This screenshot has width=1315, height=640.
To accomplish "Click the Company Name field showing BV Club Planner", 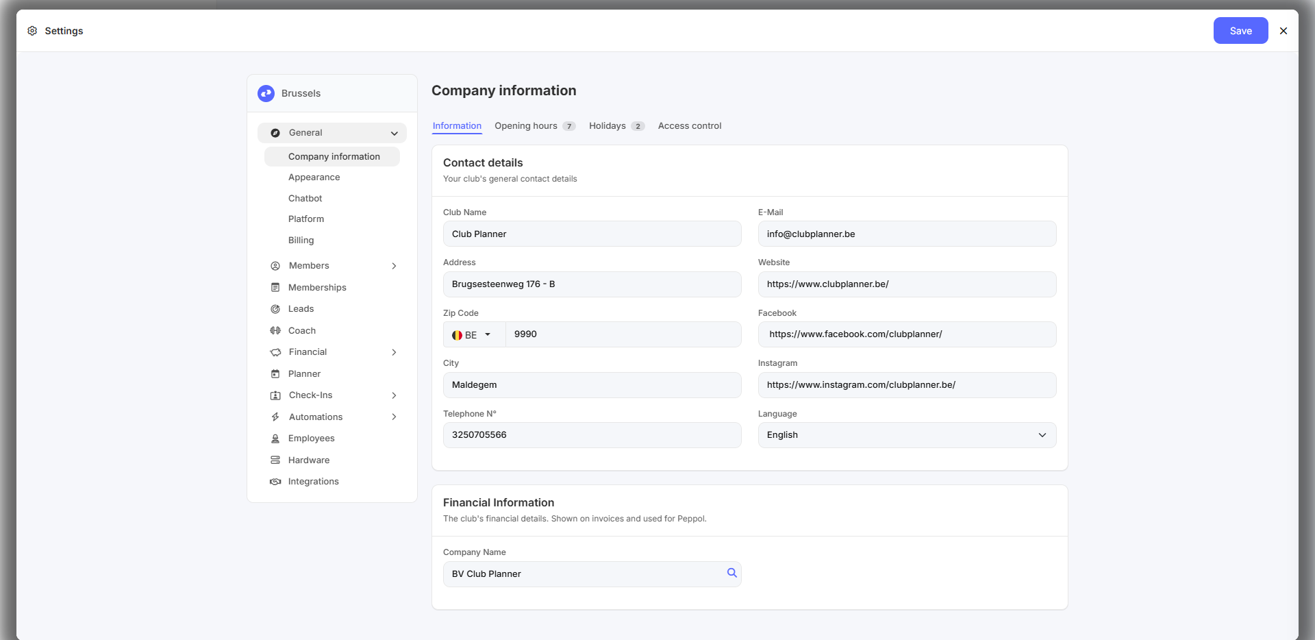I will click(592, 574).
